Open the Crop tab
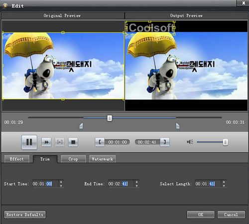The width and height of the screenshot is (249, 224). tap(73, 159)
